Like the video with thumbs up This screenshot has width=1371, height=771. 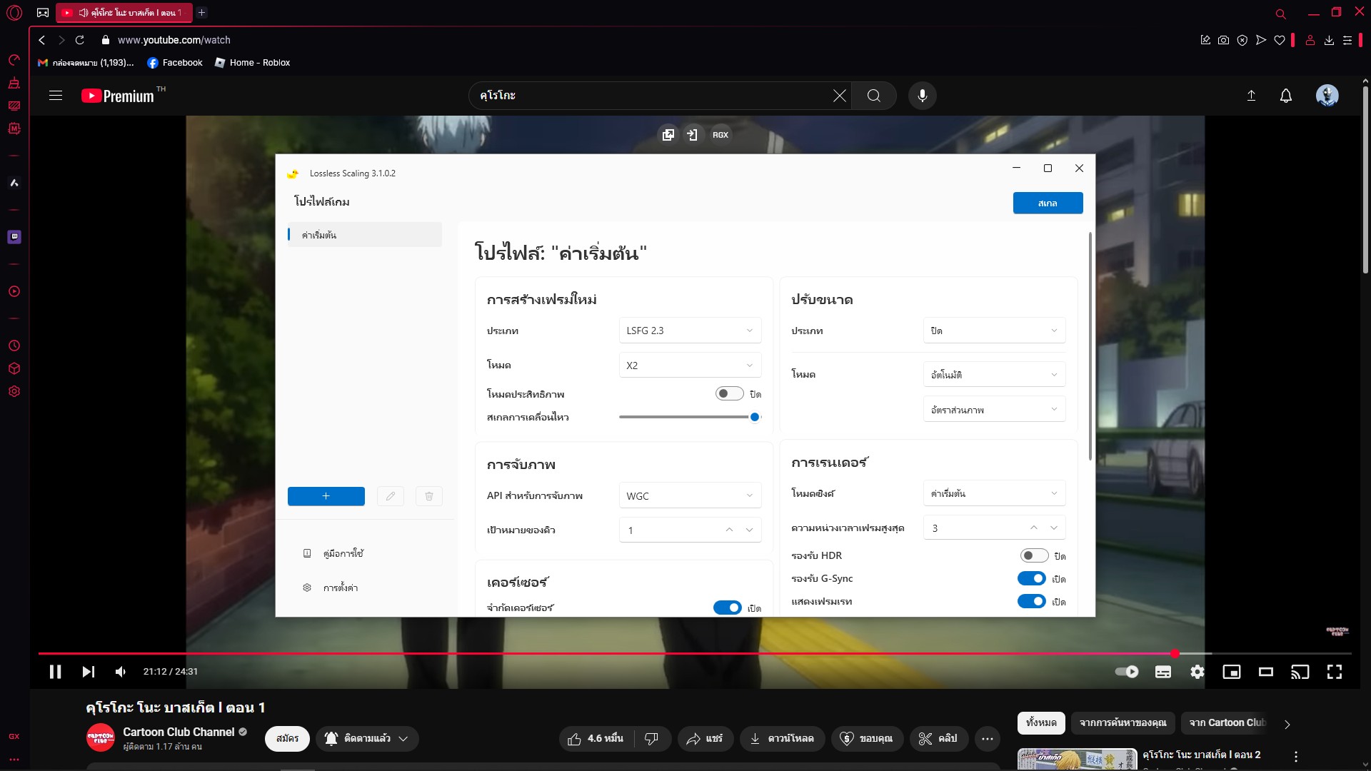click(596, 739)
